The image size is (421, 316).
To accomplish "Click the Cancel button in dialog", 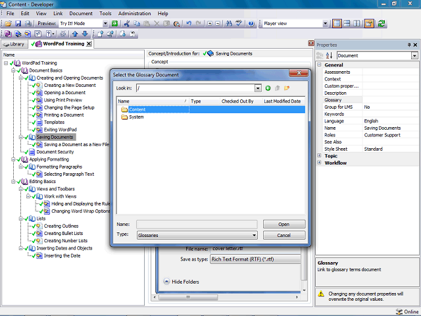I will [284, 236].
